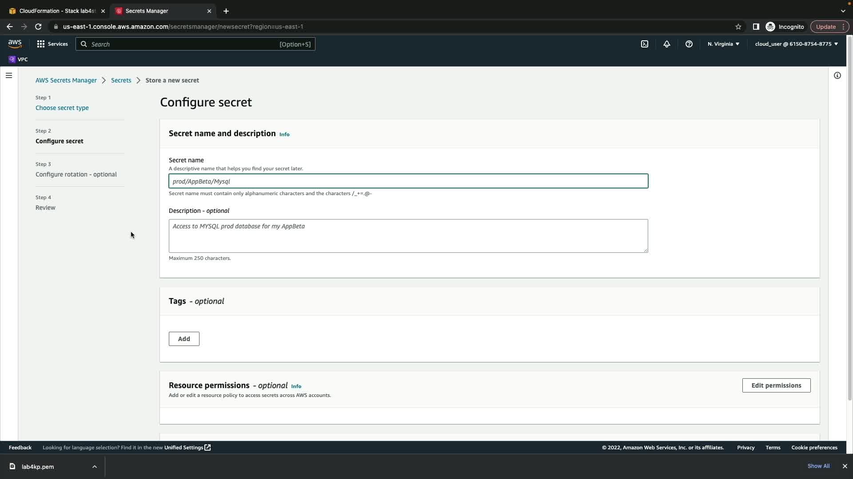The width and height of the screenshot is (853, 479).
Task: Click the Secrets breadcrumb link
Action: click(121, 80)
